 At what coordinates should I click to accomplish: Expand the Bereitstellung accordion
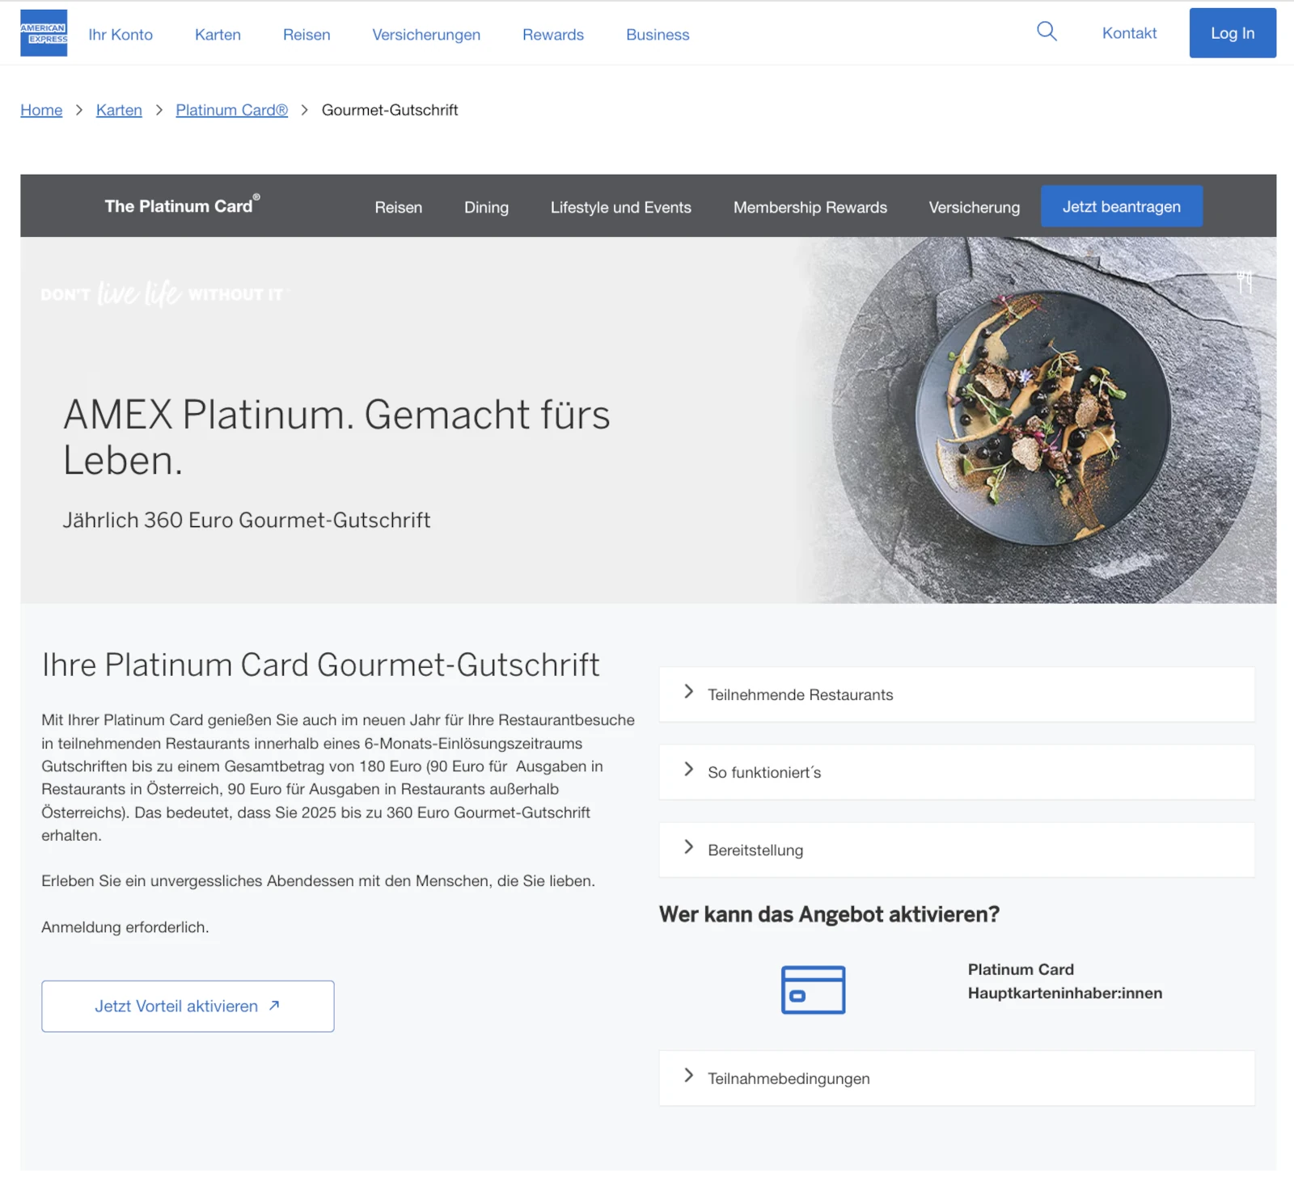(957, 850)
